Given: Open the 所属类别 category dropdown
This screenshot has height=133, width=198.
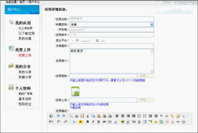Looking at the screenshot, I should pos(152,25).
